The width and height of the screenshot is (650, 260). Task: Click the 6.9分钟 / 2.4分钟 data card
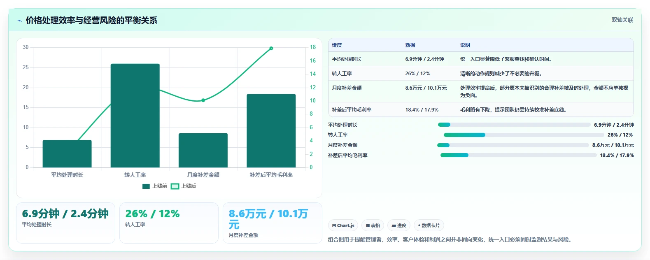65,223
